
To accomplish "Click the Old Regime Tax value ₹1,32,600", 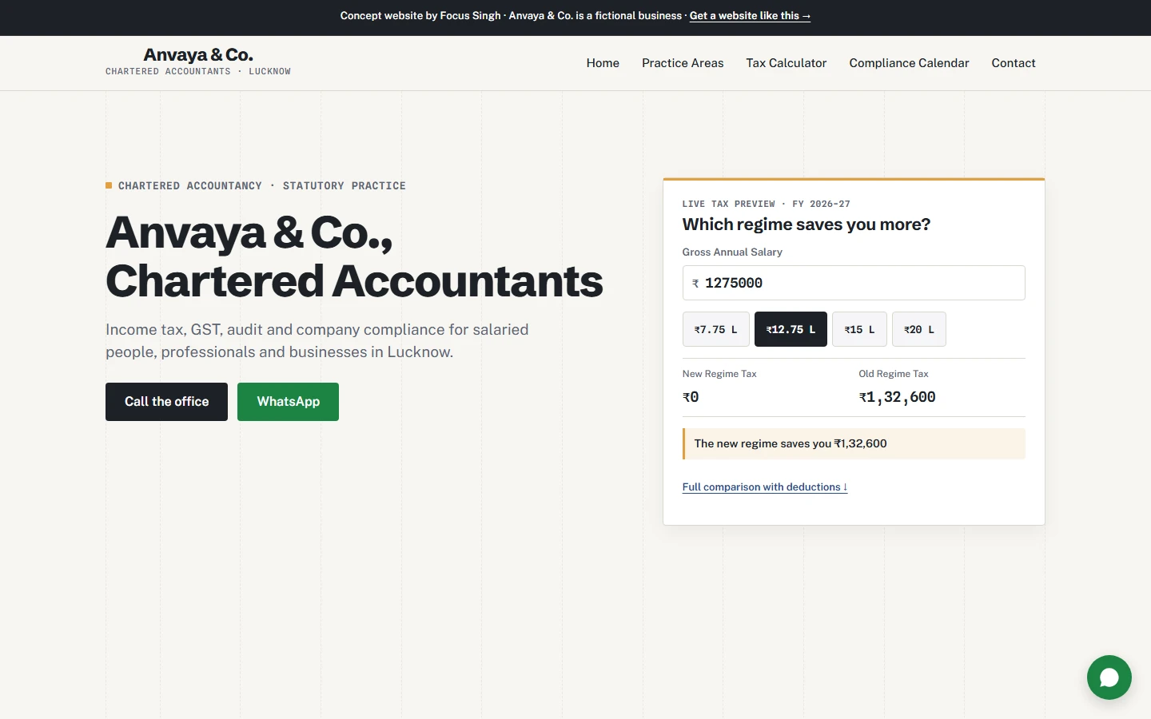I will point(898,397).
